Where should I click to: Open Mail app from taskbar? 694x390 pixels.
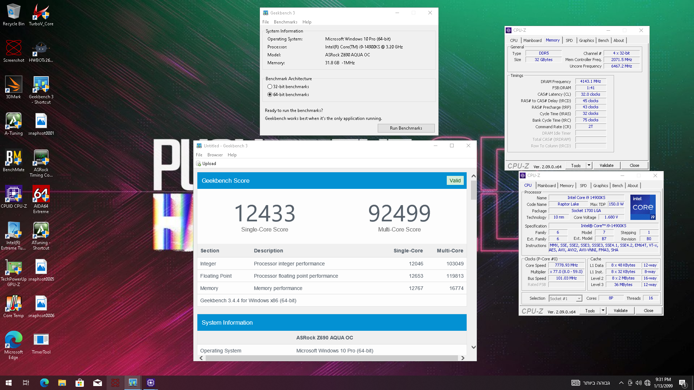coord(98,383)
